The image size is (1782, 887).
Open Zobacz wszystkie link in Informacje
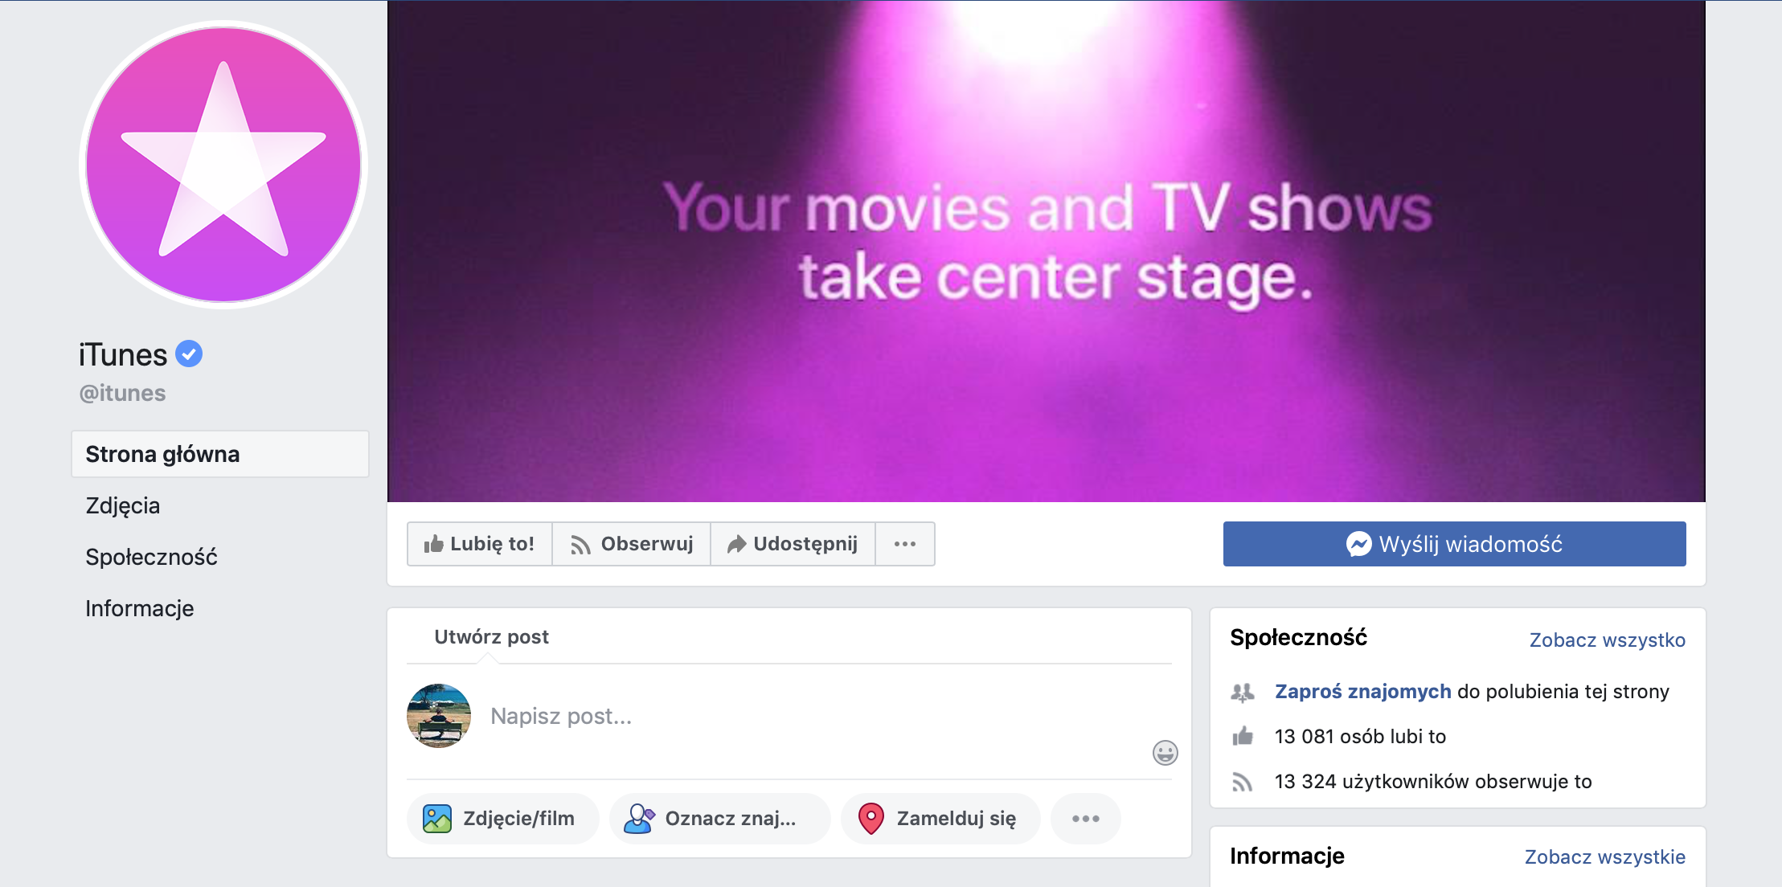coord(1605,857)
